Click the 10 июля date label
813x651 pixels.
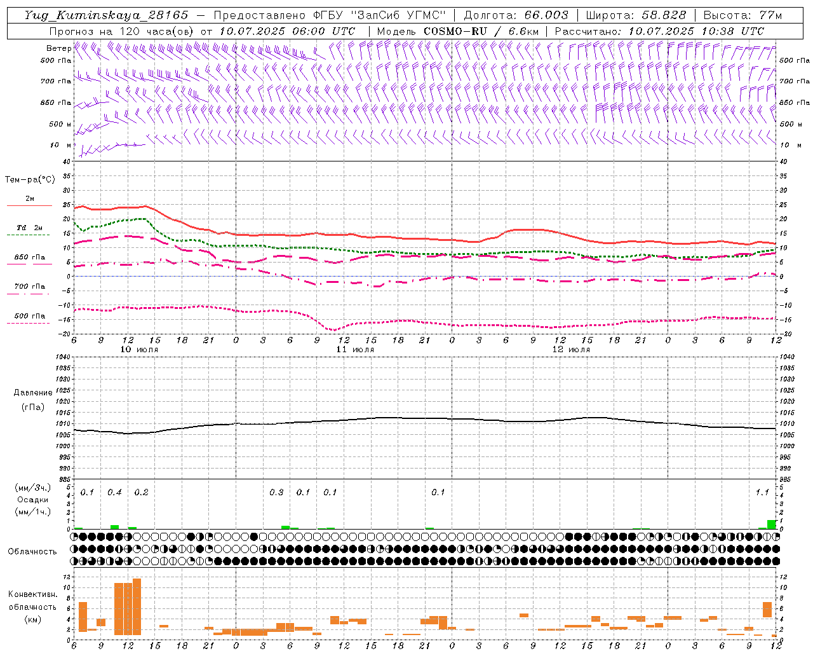(139, 350)
